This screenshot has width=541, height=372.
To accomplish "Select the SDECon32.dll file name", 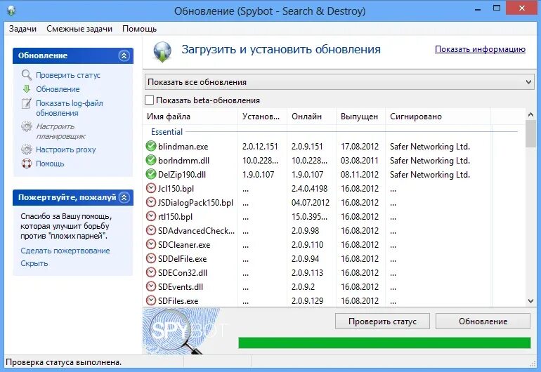I will 183,273.
